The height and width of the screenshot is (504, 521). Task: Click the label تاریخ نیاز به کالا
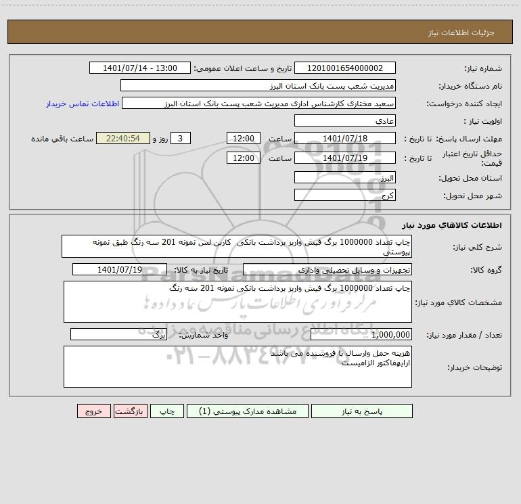(x=201, y=270)
